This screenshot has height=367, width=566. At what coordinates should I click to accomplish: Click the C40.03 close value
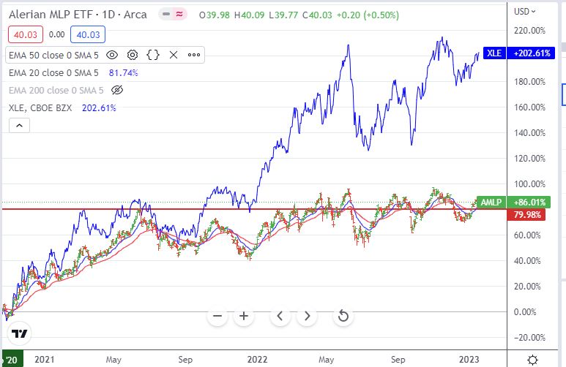coord(317,15)
